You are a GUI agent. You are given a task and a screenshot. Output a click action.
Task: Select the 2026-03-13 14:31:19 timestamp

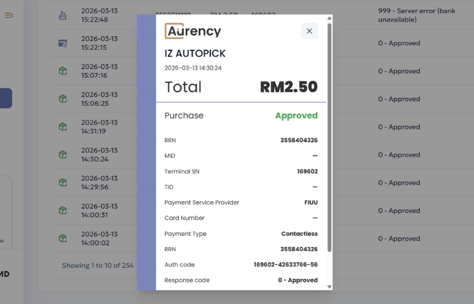pos(99,126)
